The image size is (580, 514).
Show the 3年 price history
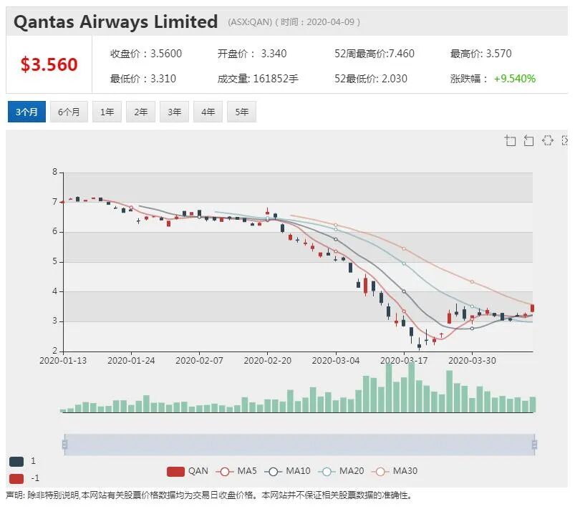point(174,112)
